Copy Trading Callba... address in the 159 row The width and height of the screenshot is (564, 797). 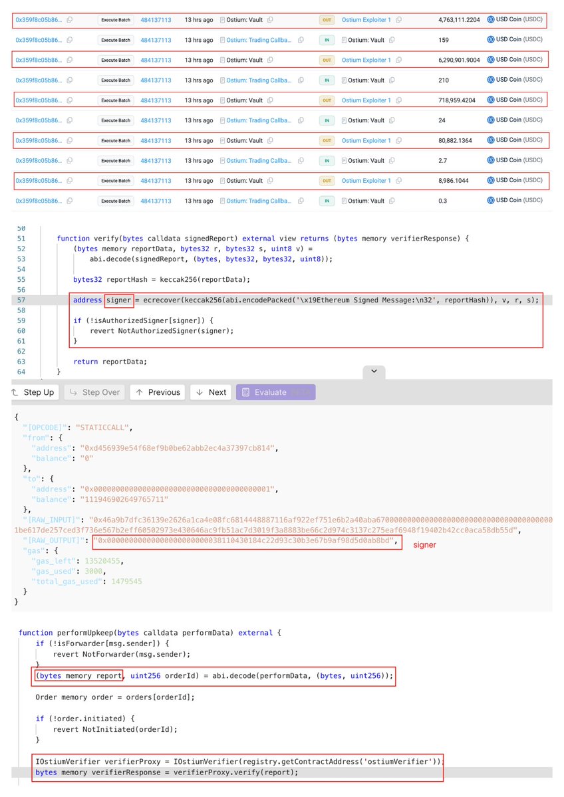[301, 40]
